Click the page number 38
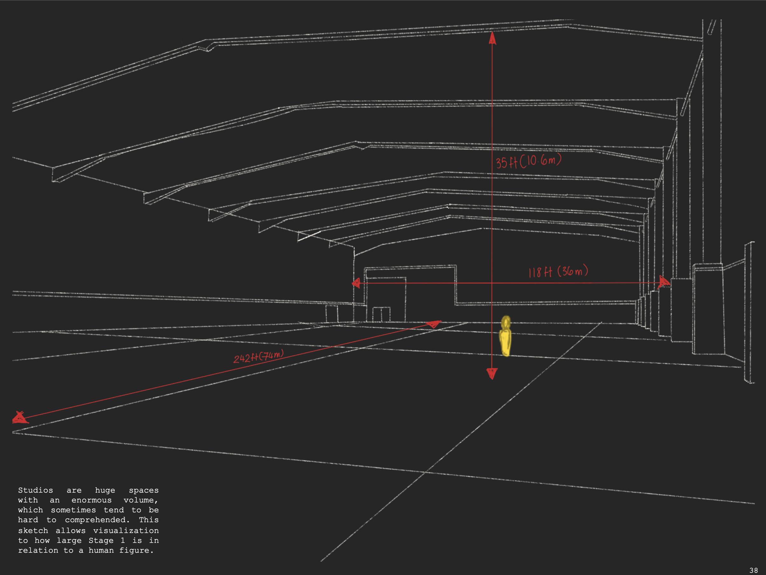Screen dimensions: 766x575 754,570
